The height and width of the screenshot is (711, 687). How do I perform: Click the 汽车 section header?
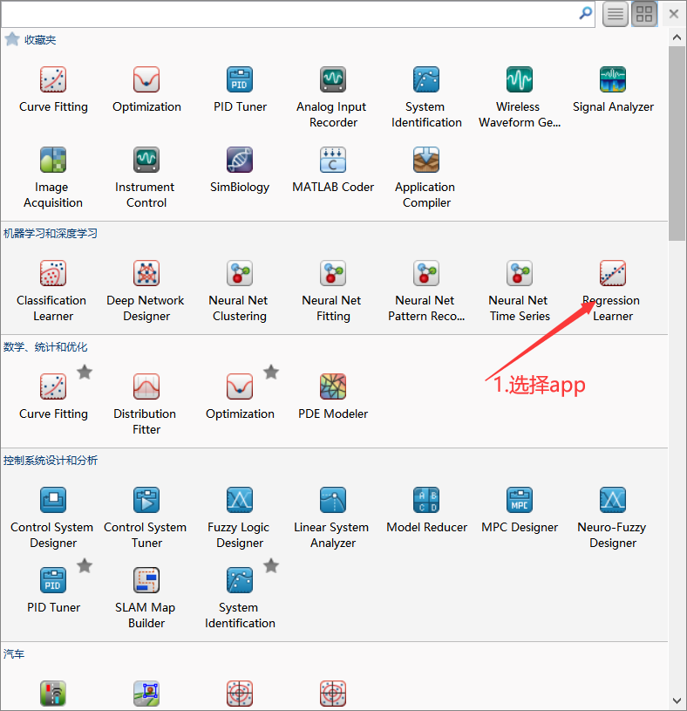(14, 654)
